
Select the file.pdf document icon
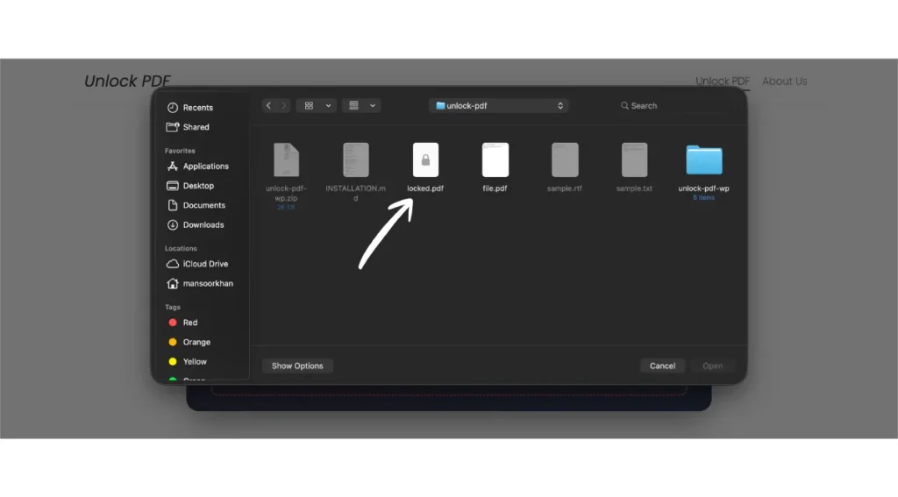[495, 160]
